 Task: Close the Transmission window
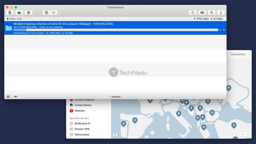[x=7, y=7]
